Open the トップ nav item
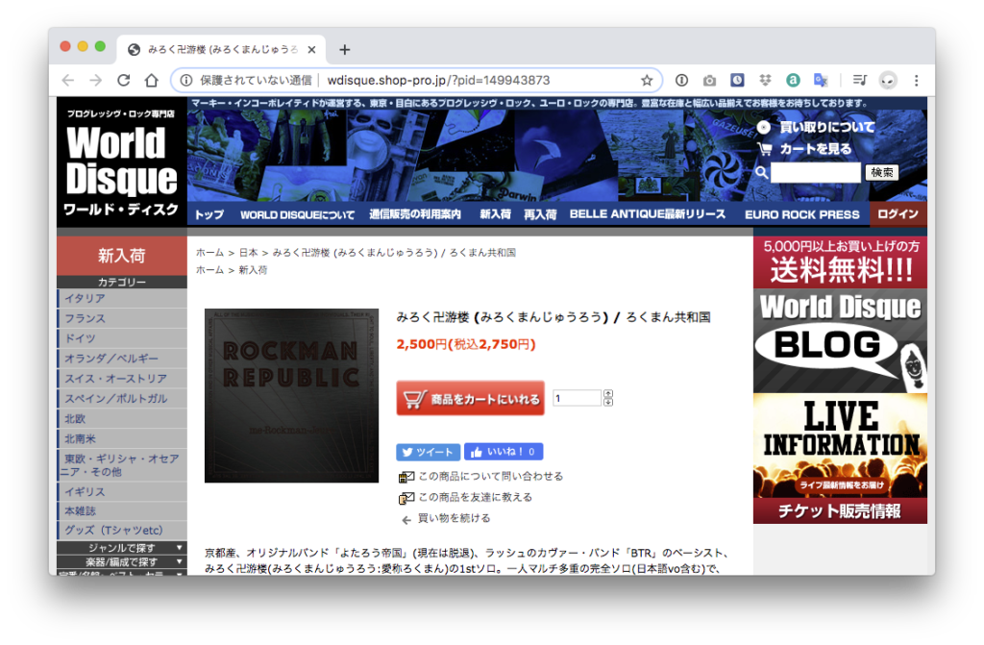 [209, 214]
